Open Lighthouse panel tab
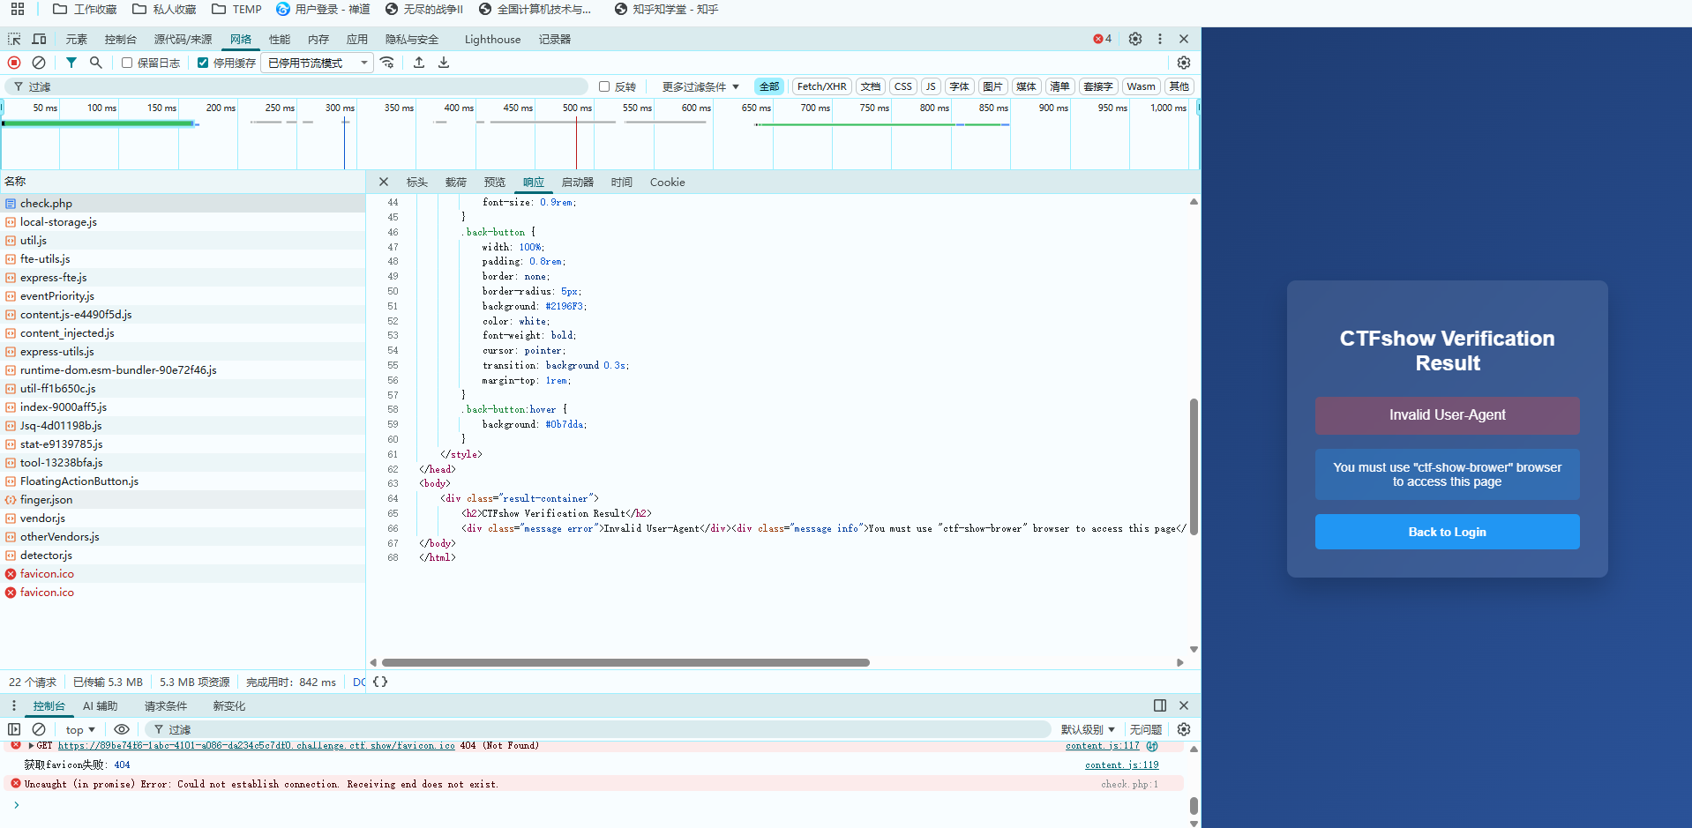The height and width of the screenshot is (828, 1692). coord(492,39)
